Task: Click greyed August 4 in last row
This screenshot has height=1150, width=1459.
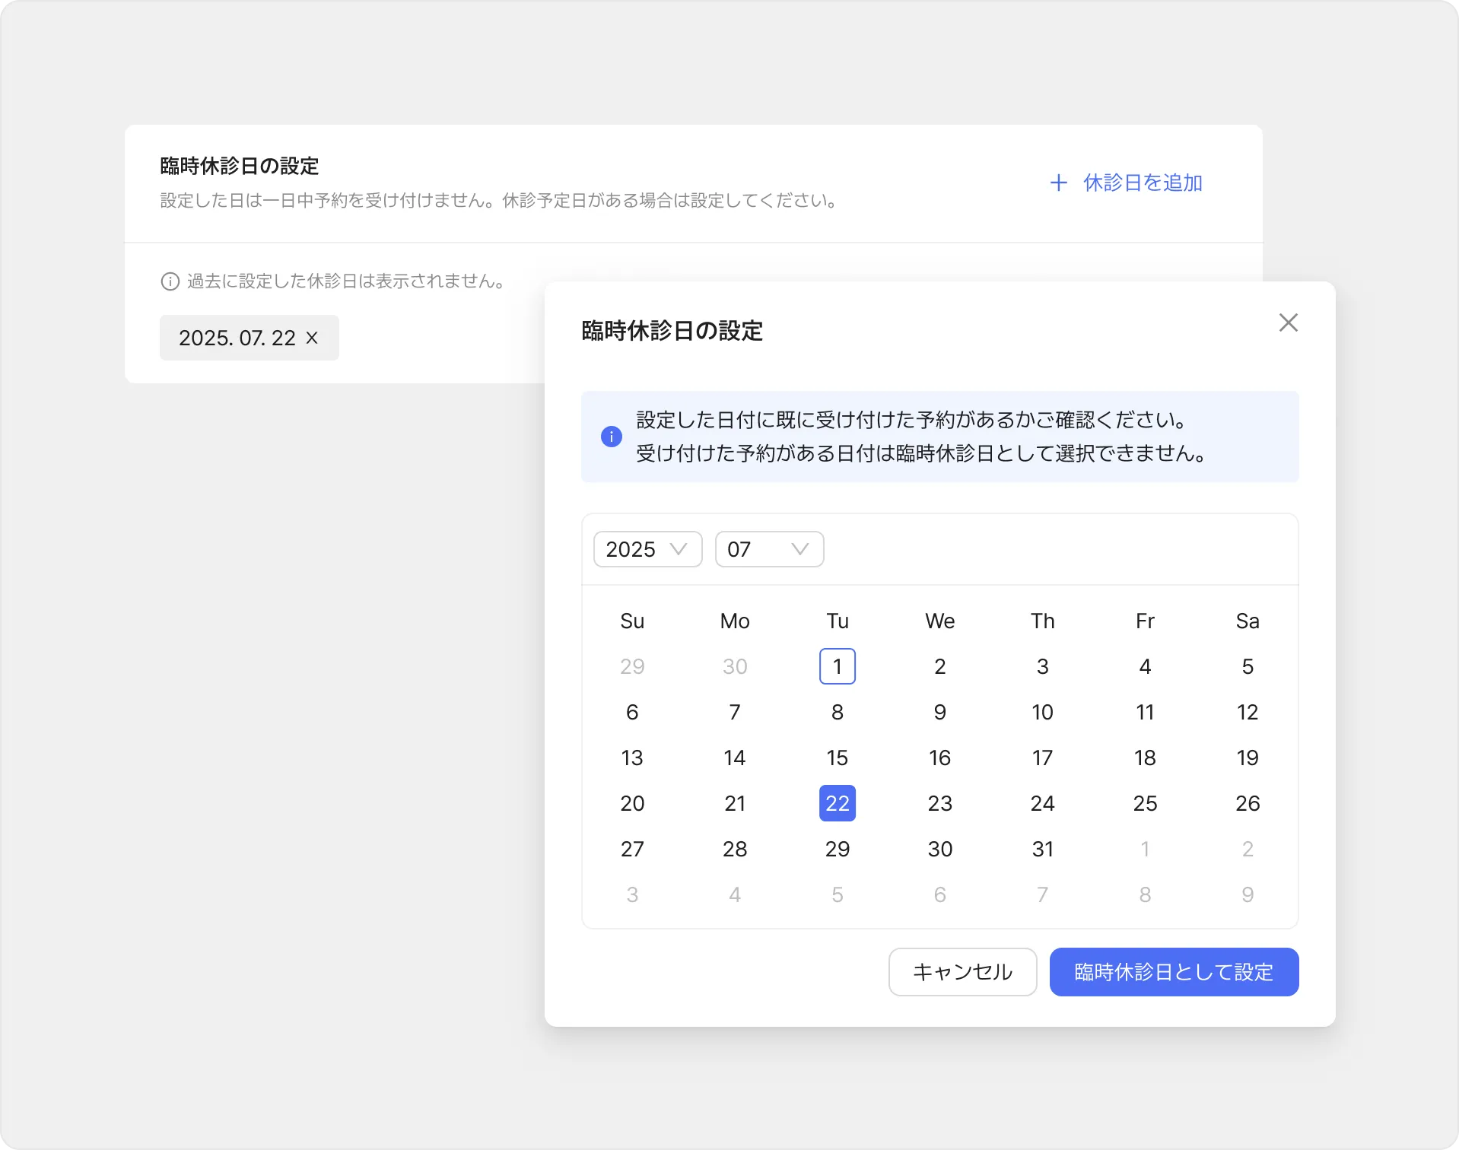Action: (x=735, y=894)
